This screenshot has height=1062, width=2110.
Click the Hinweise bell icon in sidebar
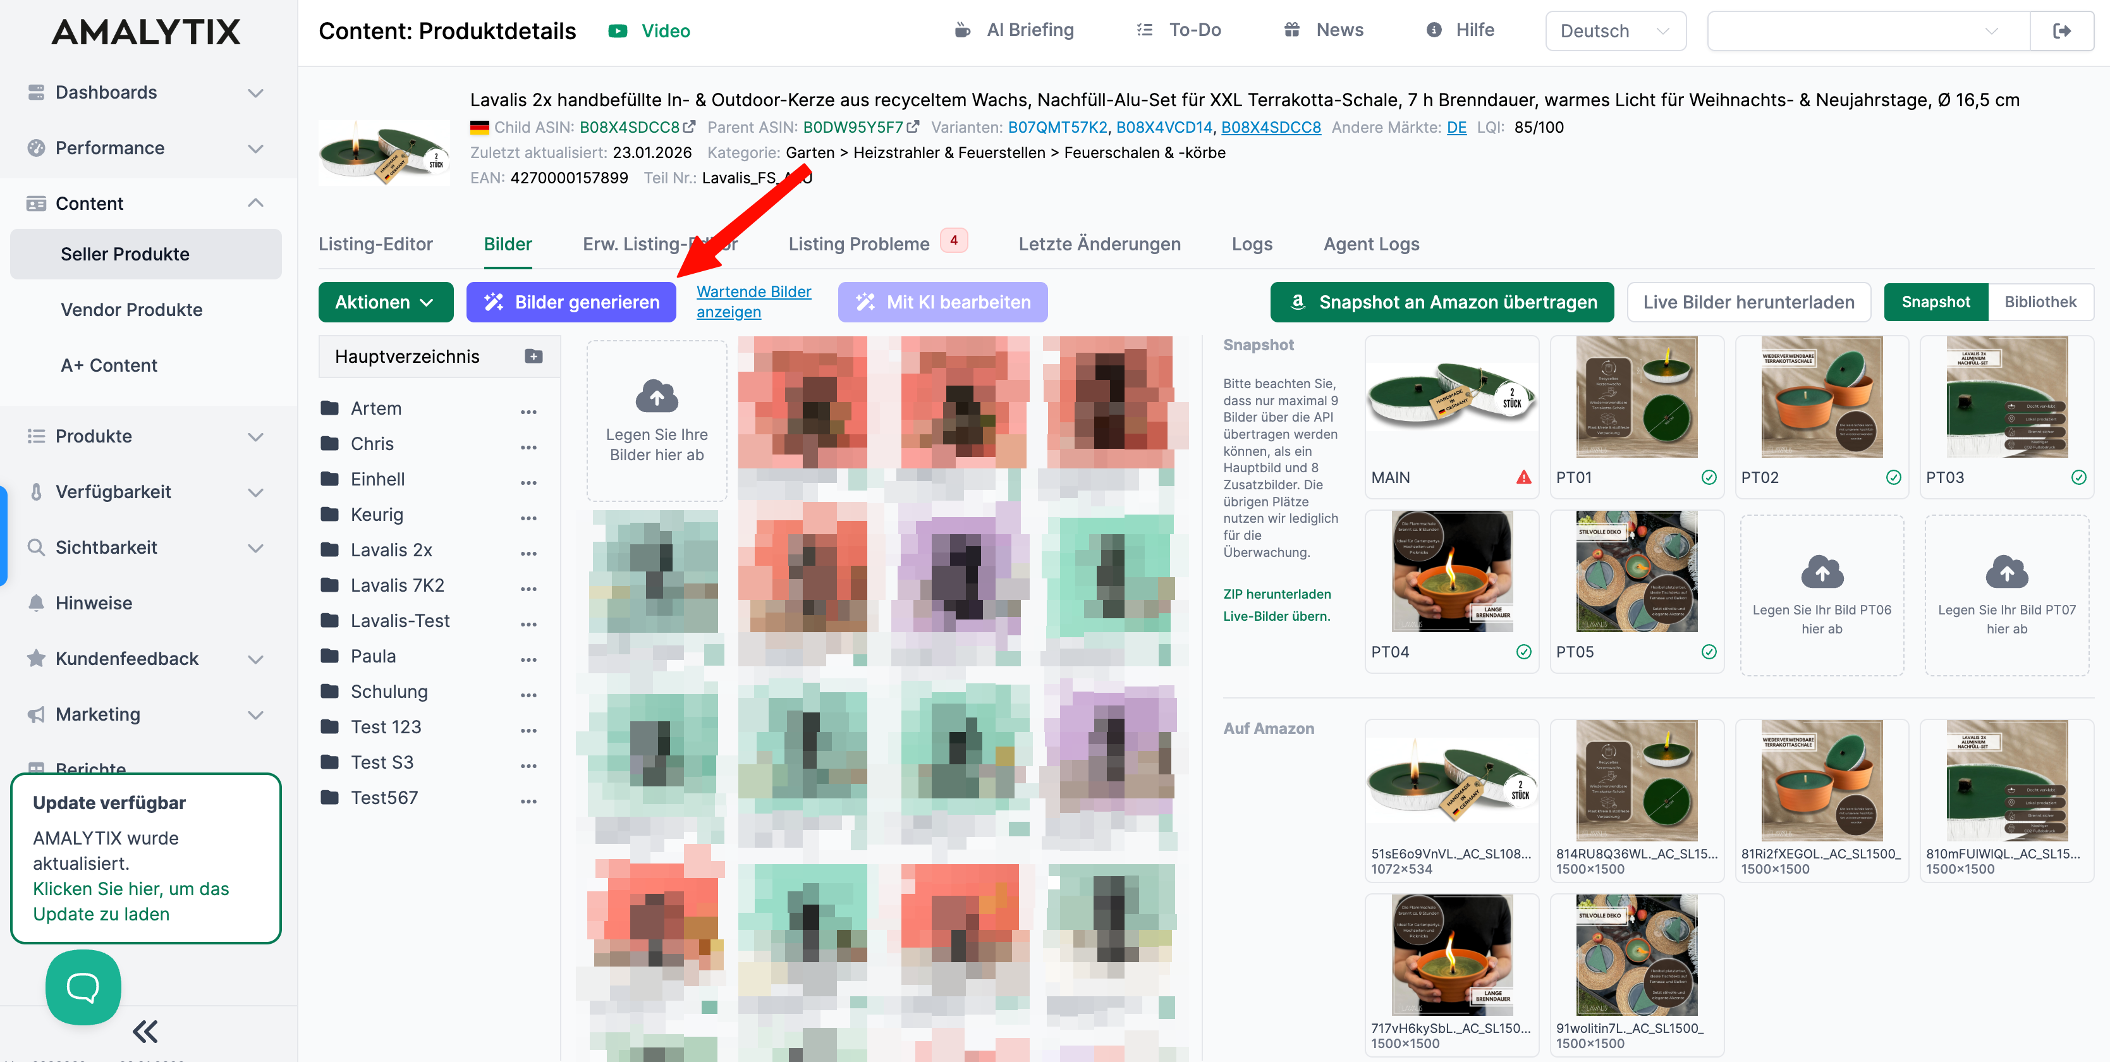(36, 602)
